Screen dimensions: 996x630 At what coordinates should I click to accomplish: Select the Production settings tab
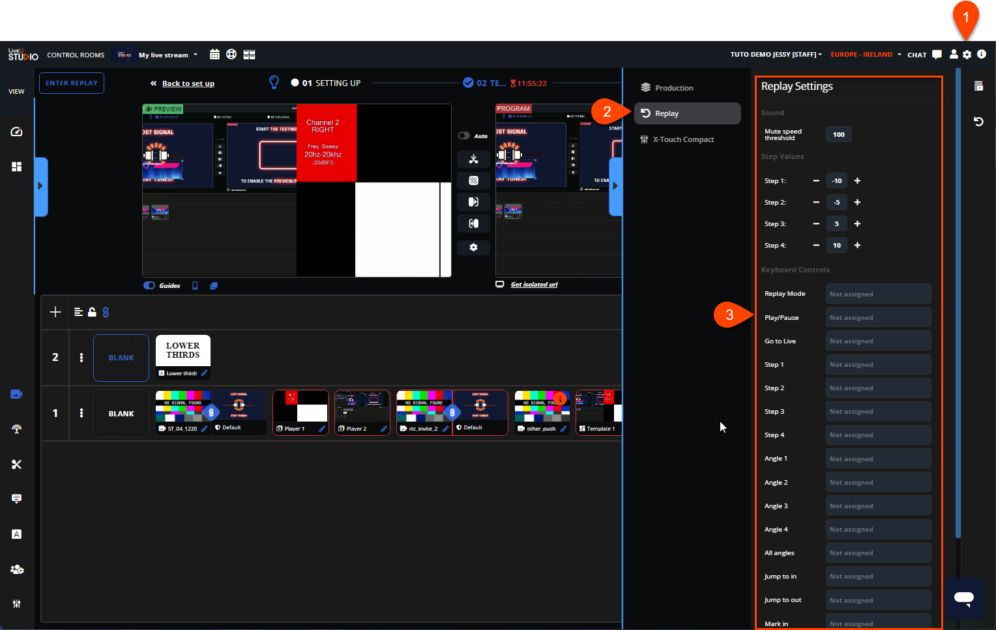tap(673, 88)
